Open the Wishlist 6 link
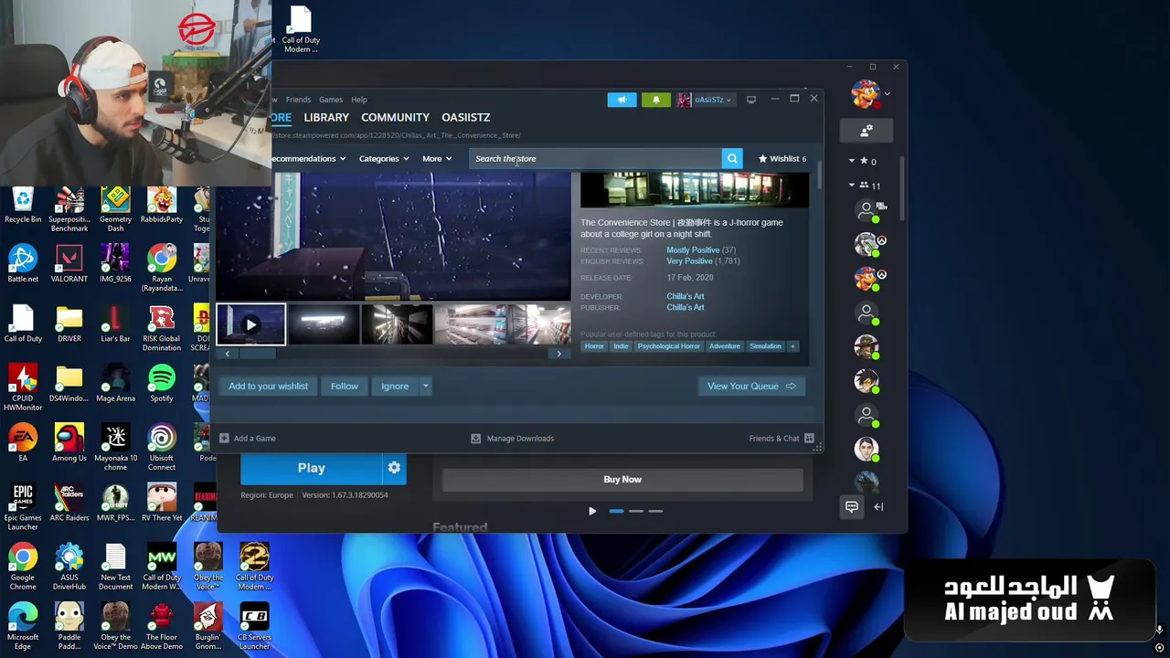 click(x=782, y=159)
